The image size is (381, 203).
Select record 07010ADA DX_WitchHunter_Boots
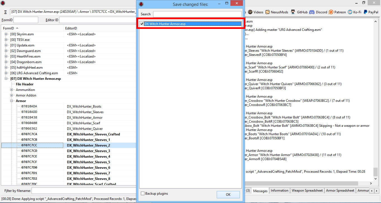click(69, 107)
